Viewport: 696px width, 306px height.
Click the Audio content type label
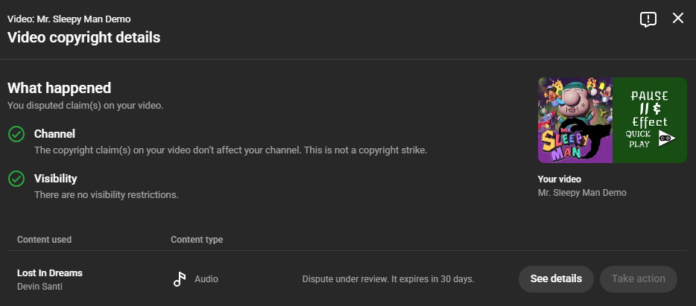point(206,279)
